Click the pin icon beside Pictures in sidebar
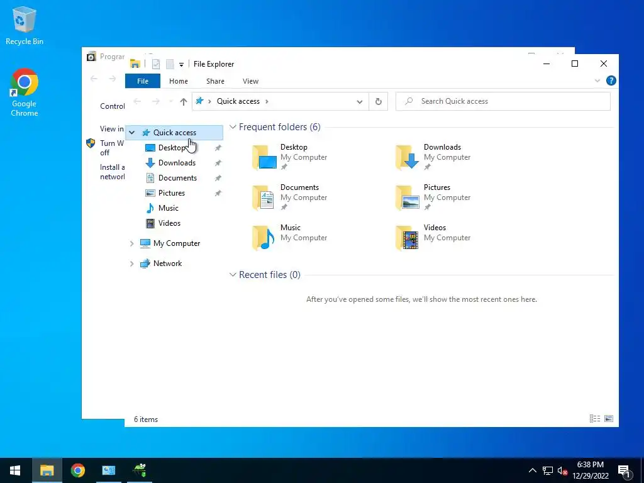The image size is (644, 483). coord(218,193)
